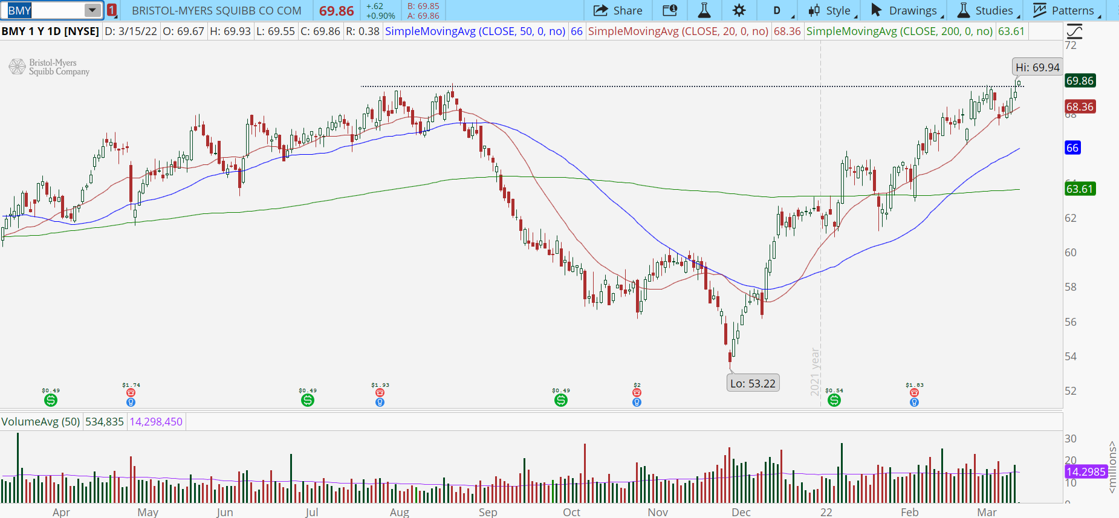Click the low price readout L: 69.55
The image size is (1119, 518).
(276, 31)
